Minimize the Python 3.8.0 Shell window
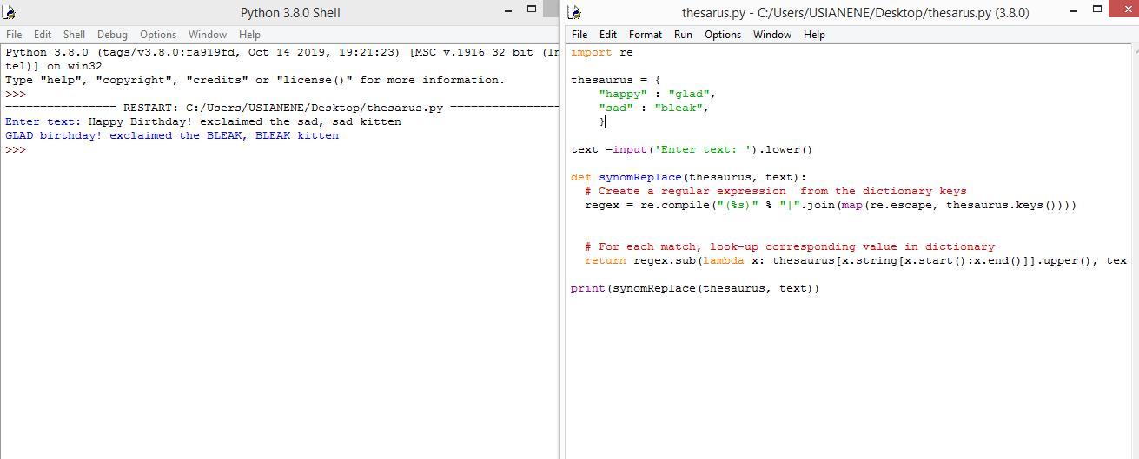 tap(508, 10)
